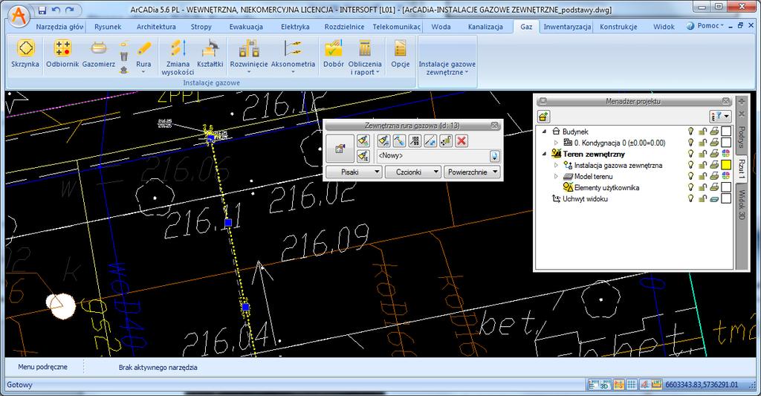This screenshot has height=396, width=761.
Task: Click the ArCADia application logo button
Action: [x=19, y=16]
